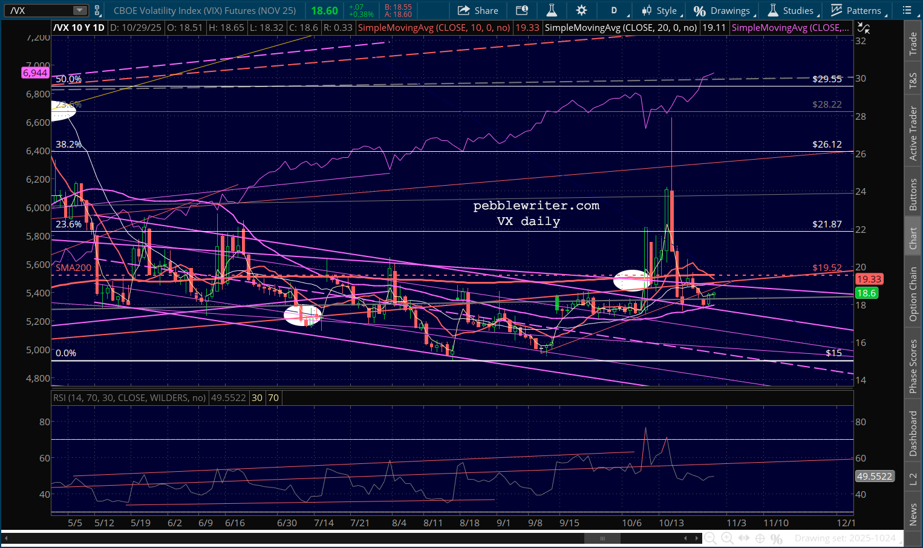Open chart settings gear icon
Image resolution: width=923 pixels, height=548 pixels.
click(x=581, y=10)
